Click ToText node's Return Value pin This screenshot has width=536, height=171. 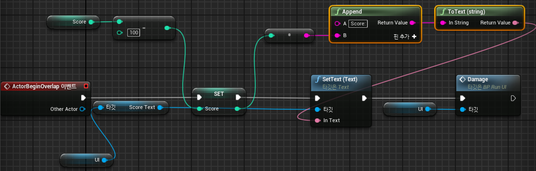515,23
